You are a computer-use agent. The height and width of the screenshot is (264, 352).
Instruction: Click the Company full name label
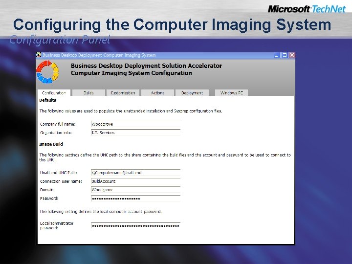pos(58,124)
